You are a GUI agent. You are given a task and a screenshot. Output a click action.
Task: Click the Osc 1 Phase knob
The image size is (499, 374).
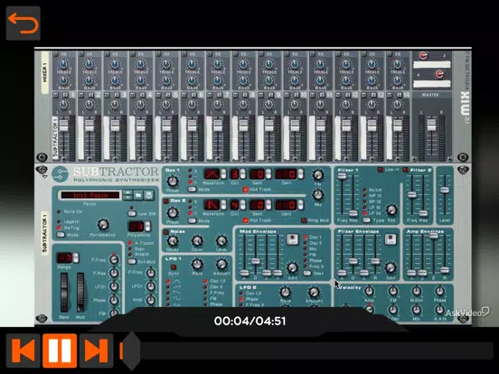pos(172,182)
